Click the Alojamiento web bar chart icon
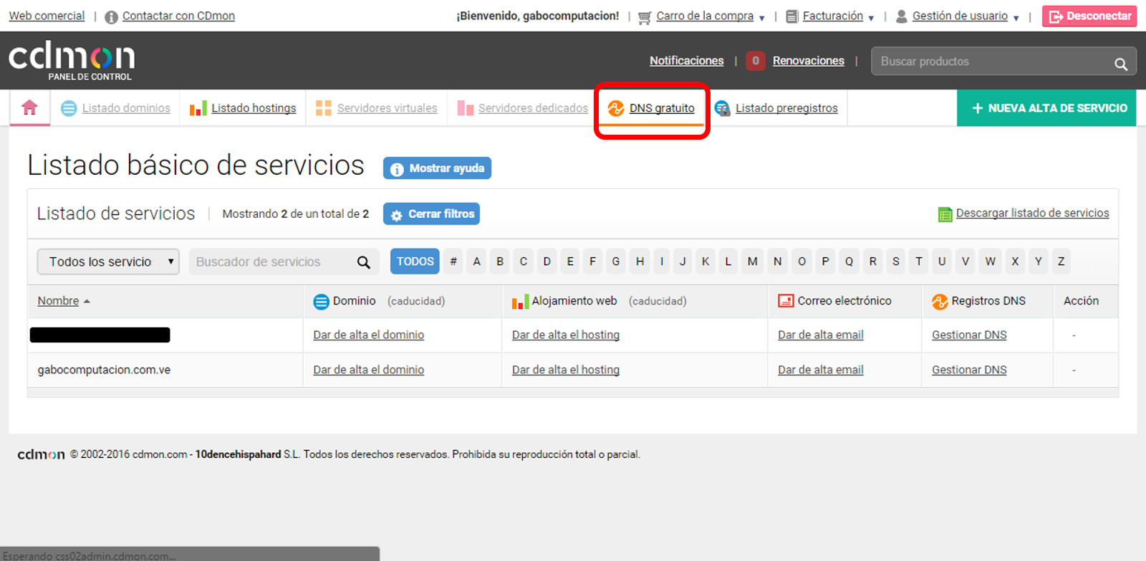The height and width of the screenshot is (561, 1146). point(521,302)
